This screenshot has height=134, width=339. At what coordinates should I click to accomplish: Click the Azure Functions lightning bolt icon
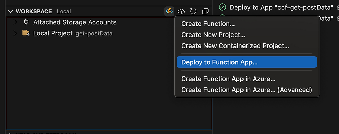[x=169, y=11]
